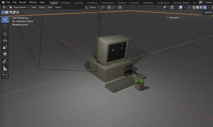Set selection mode to intersect
Image resolution: width=213 pixels, height=127 pixels.
click(x=18, y=12)
